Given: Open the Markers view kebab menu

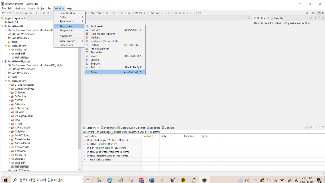Looking at the screenshot, I should (x=315, y=127).
